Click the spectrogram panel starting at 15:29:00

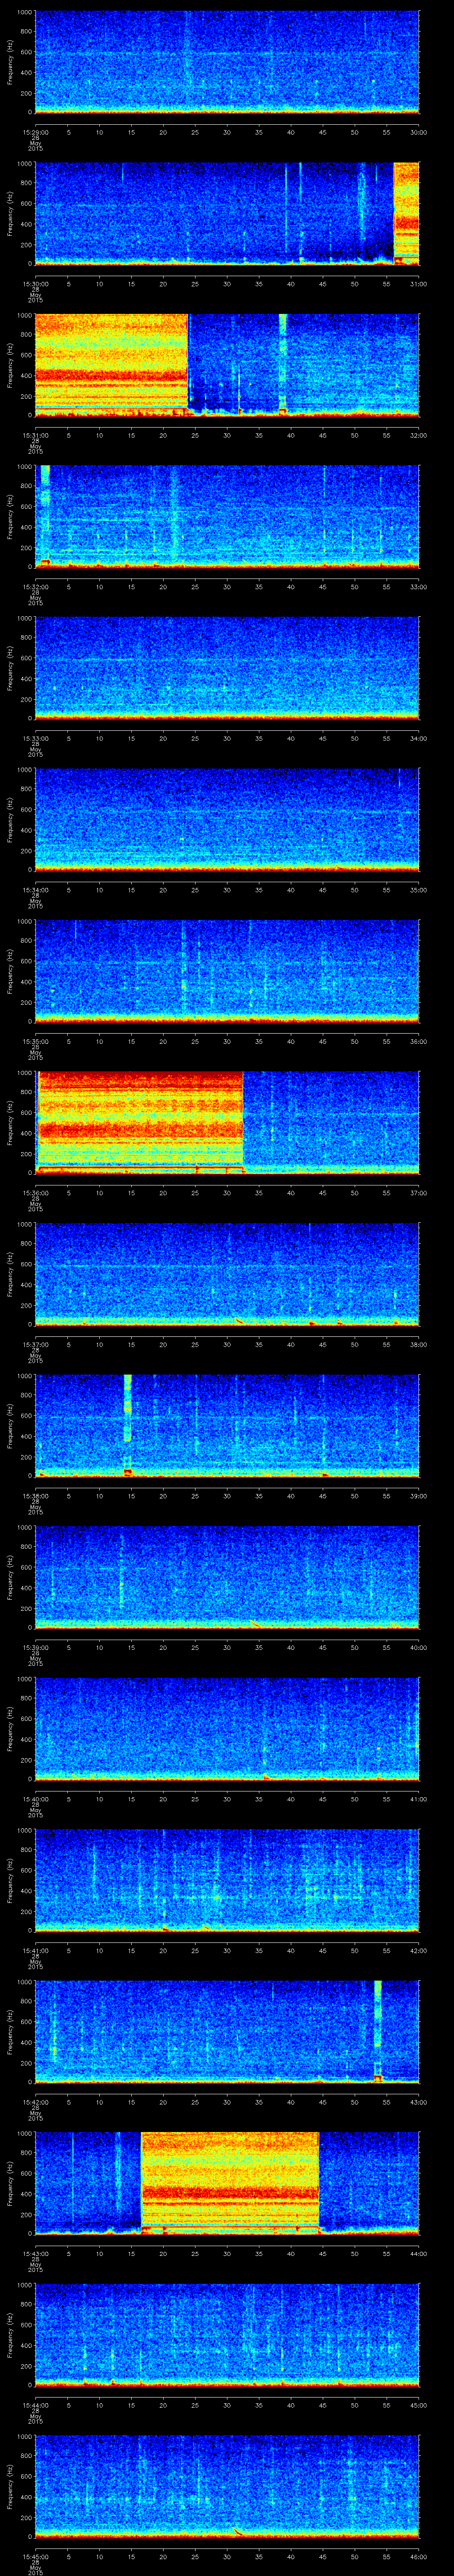227,62
